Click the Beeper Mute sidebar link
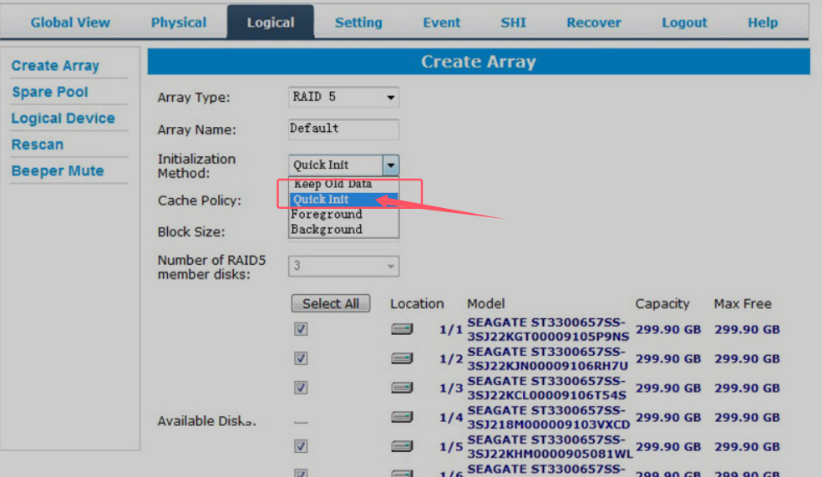Screen dimensions: 822x477 coord(58,170)
